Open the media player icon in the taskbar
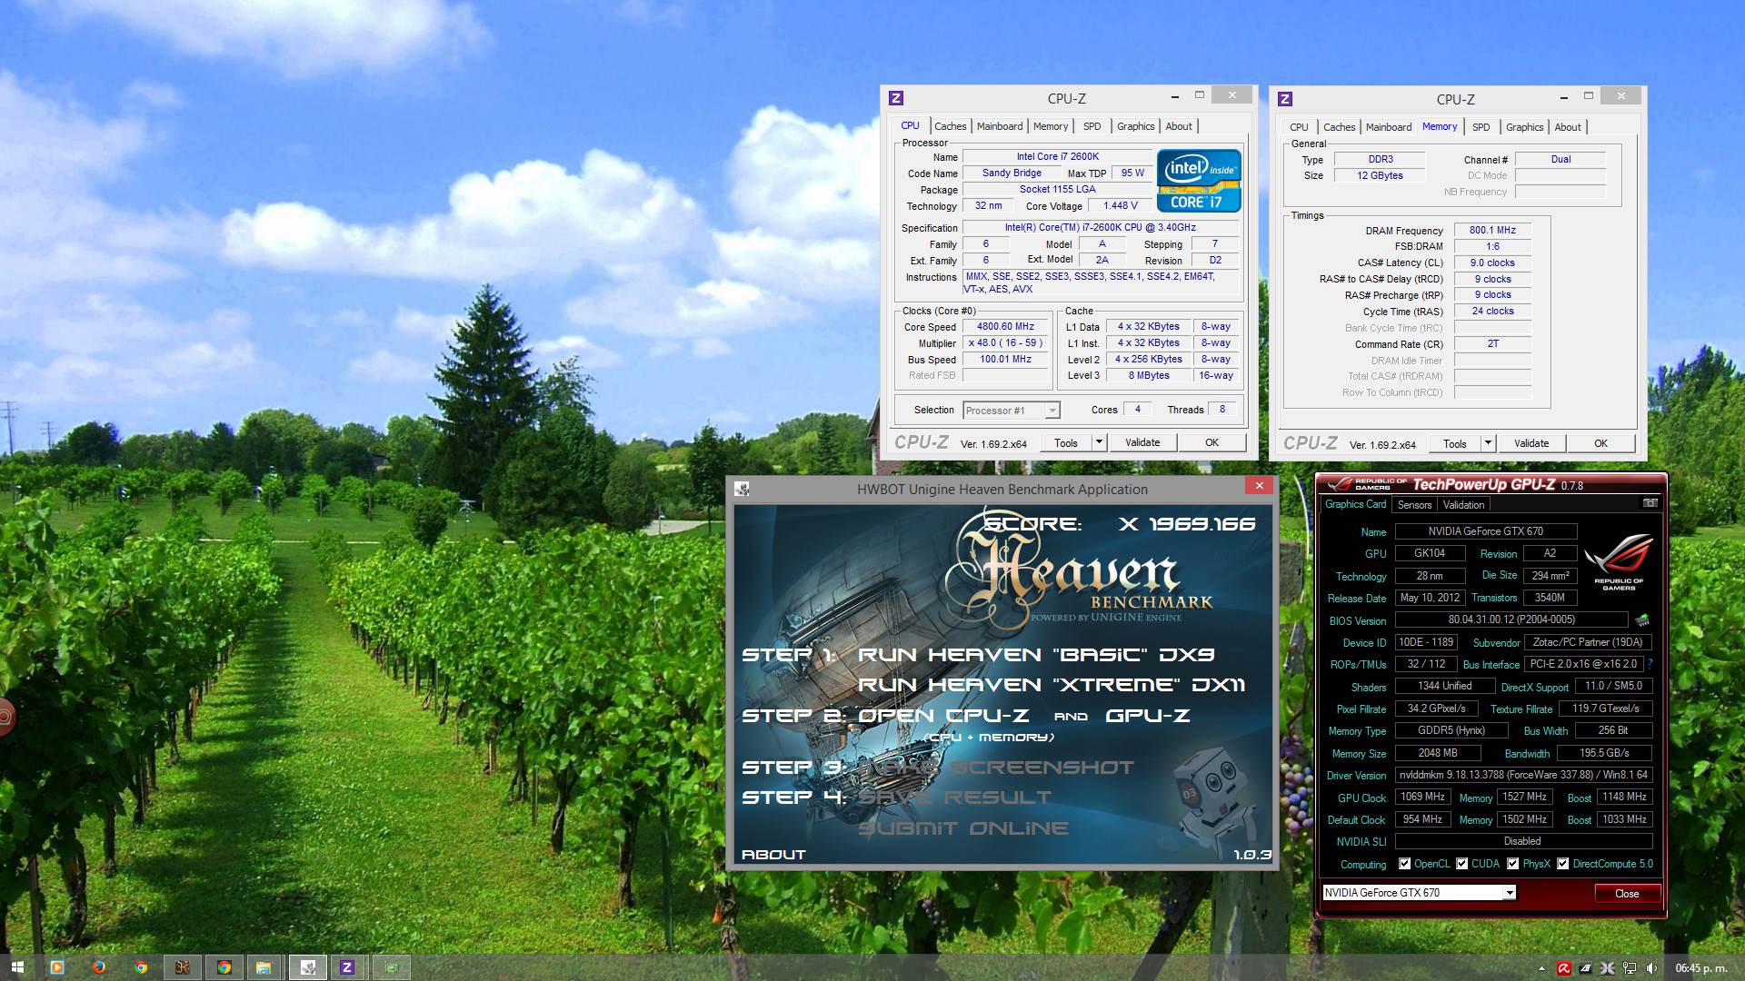The height and width of the screenshot is (981, 1745). pos(56,967)
